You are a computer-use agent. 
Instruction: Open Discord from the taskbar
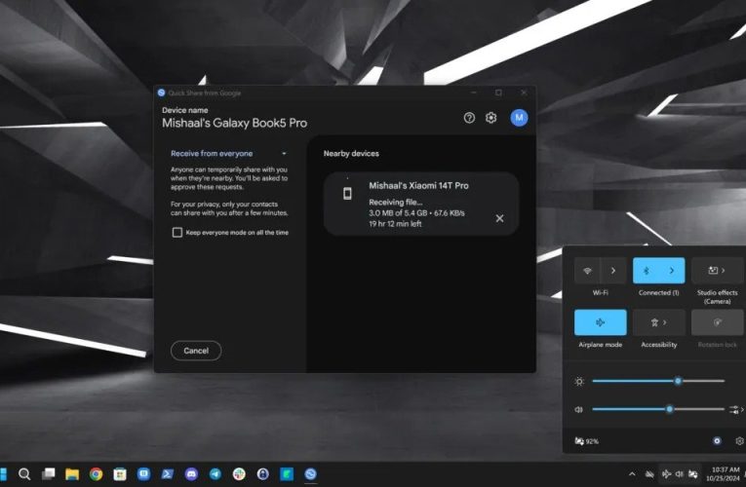191,473
